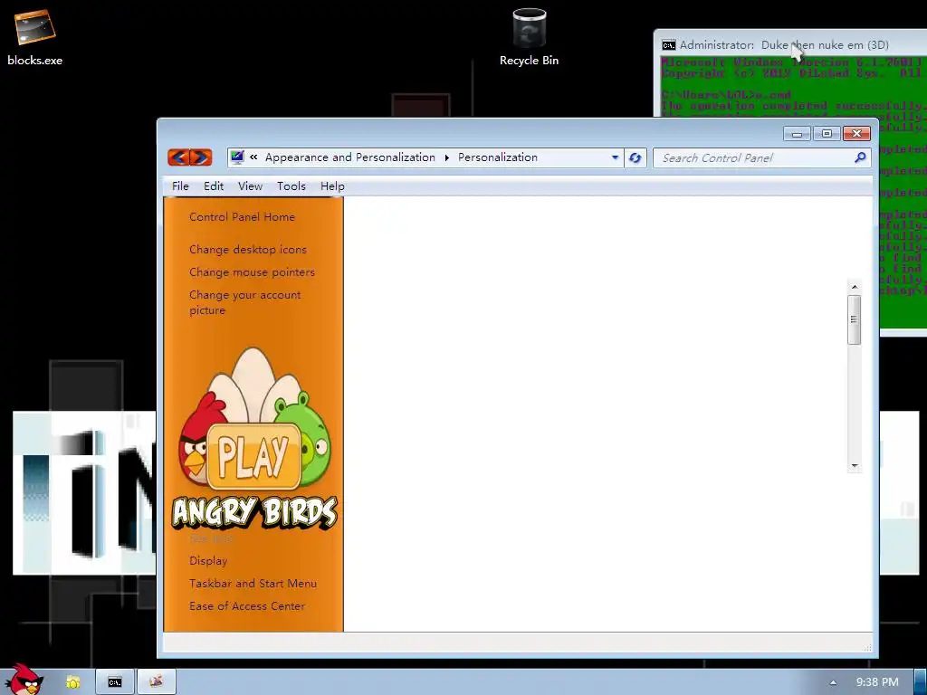Go forward with the right navigation arrow
This screenshot has height=695, width=927.
(x=201, y=157)
